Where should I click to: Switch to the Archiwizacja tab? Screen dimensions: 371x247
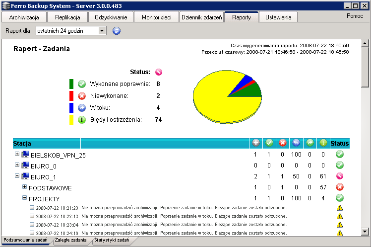point(24,17)
